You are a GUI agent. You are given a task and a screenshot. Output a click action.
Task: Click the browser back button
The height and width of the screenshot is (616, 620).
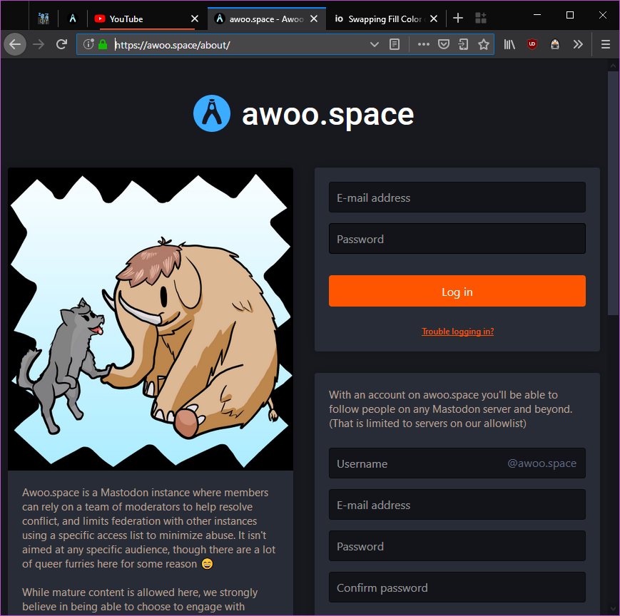[15, 44]
